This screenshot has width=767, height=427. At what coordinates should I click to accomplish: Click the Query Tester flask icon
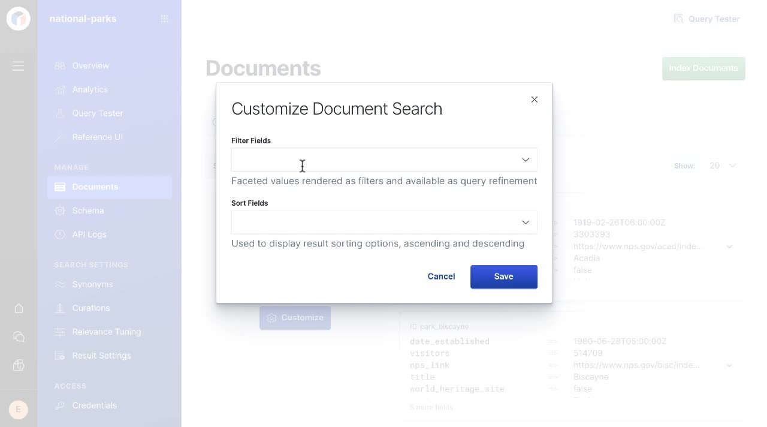click(59, 113)
